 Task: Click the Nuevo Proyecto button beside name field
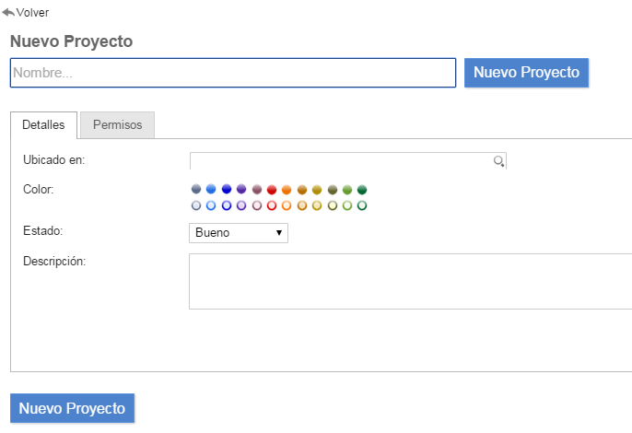coord(526,73)
